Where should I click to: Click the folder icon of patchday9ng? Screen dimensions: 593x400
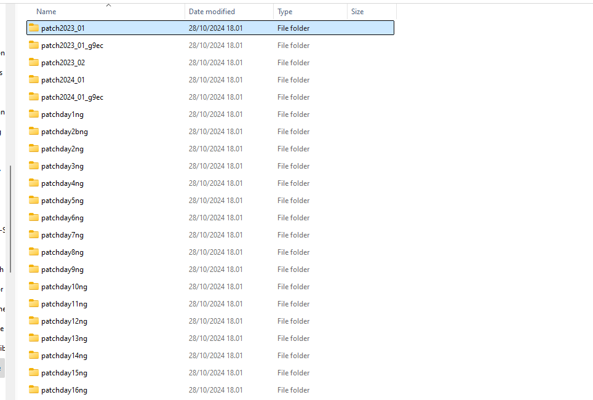pyautogui.click(x=34, y=269)
